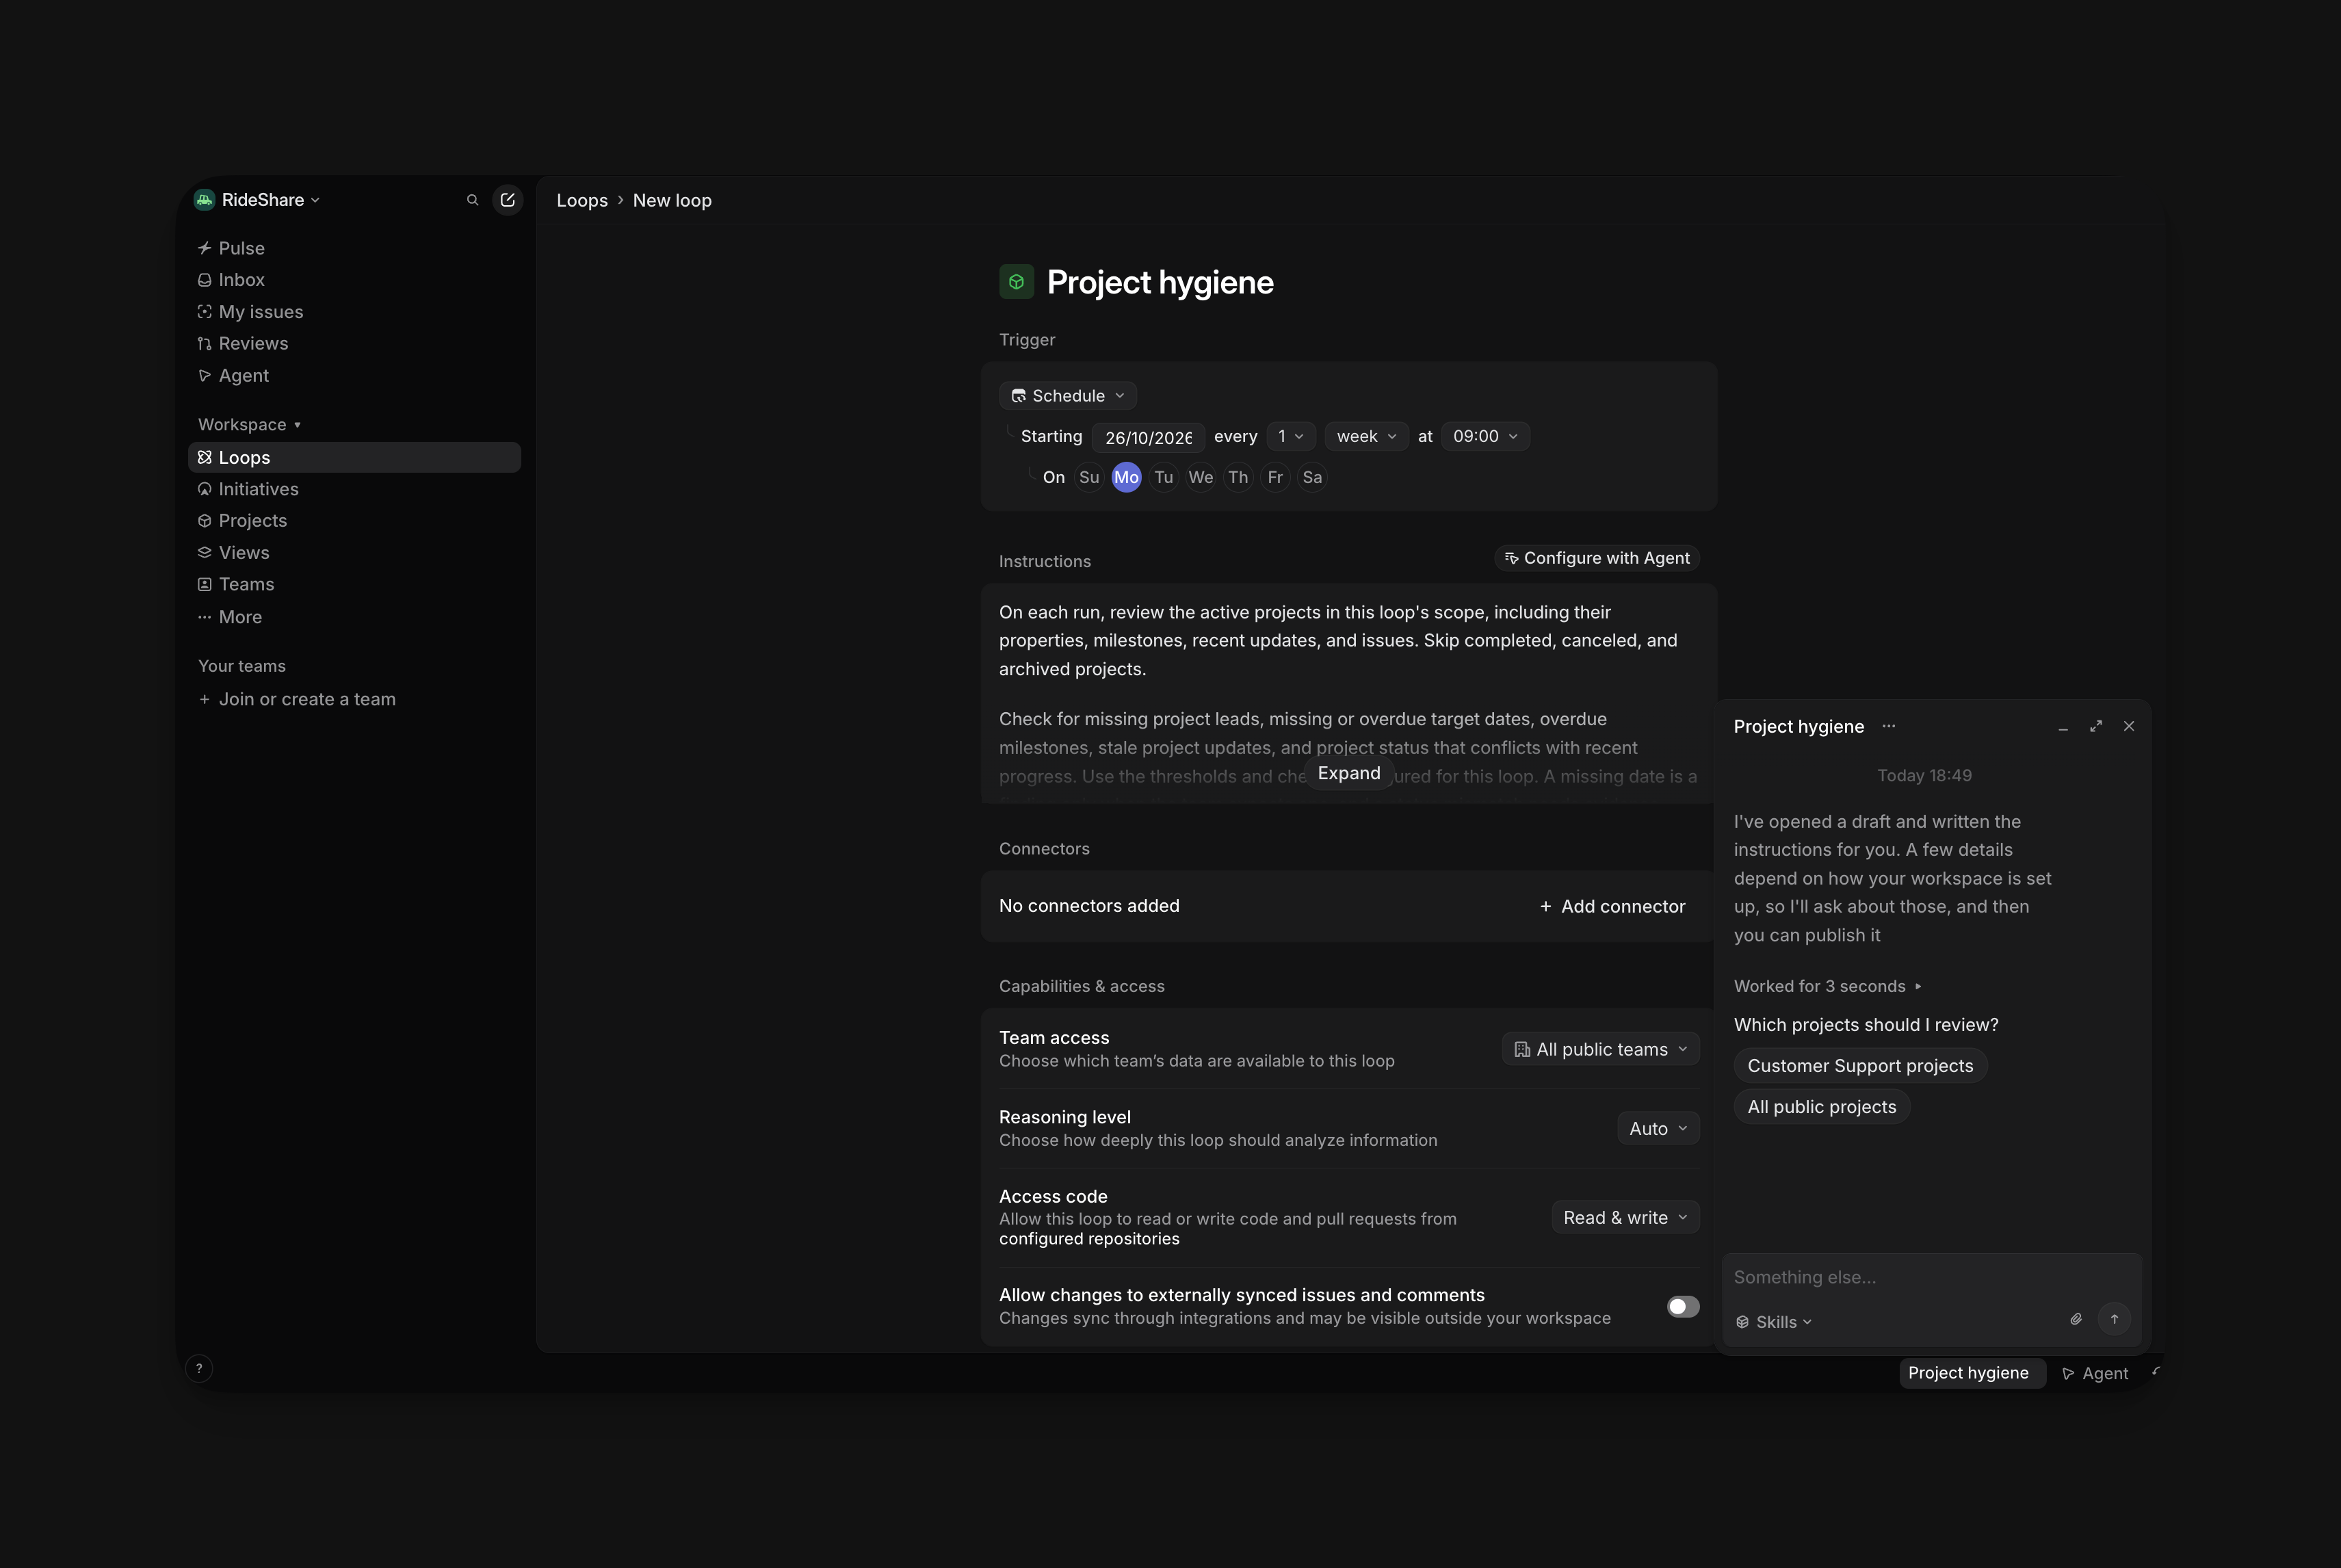This screenshot has height=1568, width=2341.
Task: Click Add connector
Action: [1612, 906]
